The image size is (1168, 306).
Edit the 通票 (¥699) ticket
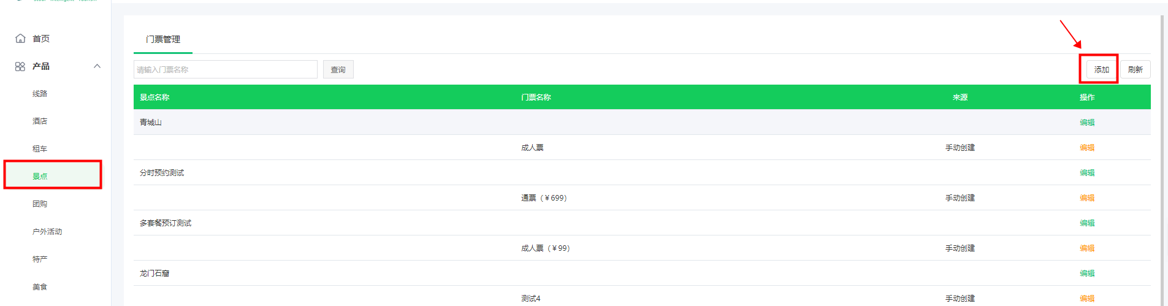[x=1086, y=198]
